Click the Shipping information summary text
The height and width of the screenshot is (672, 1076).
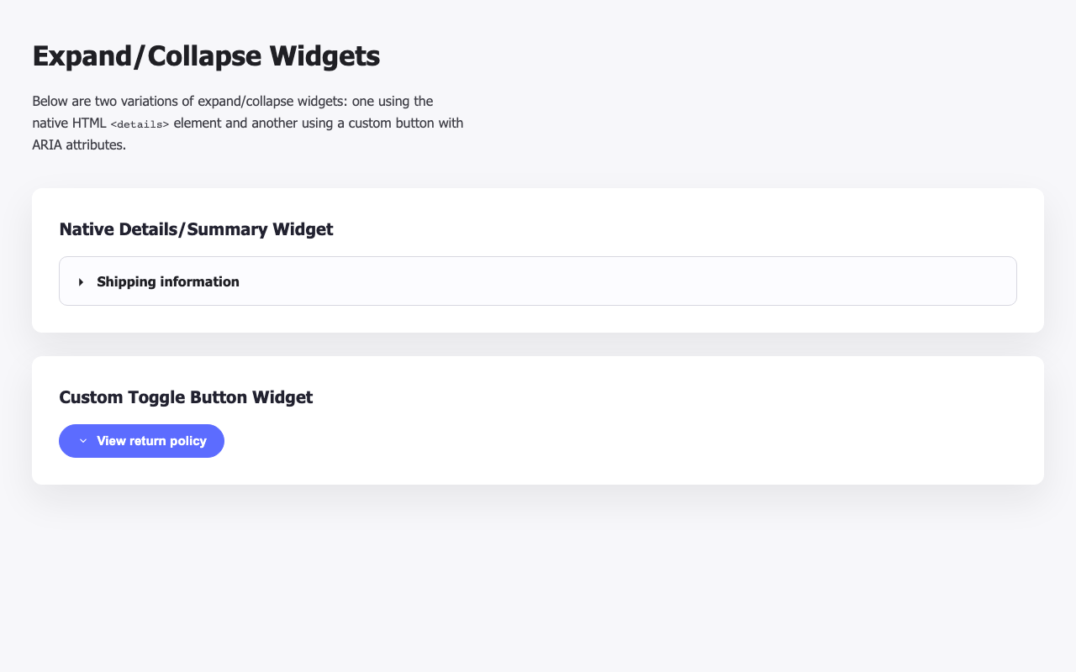pos(168,281)
